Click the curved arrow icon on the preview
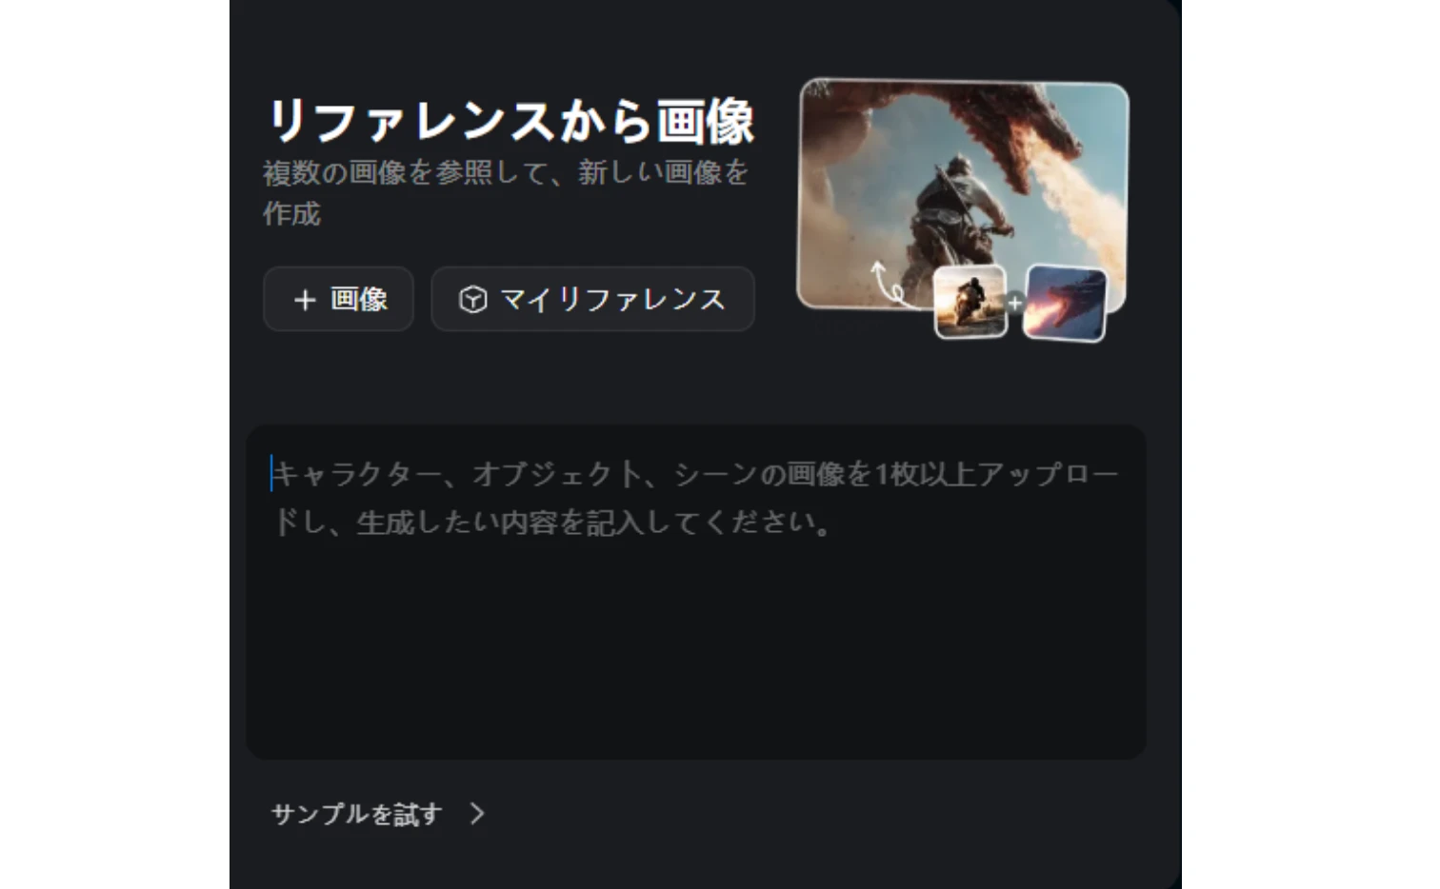Image resolution: width=1440 pixels, height=889 pixels. (888, 284)
